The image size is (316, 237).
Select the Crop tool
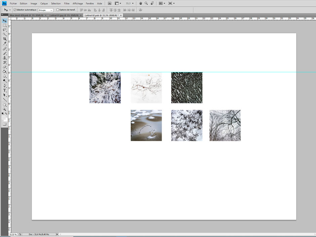(x=5, y=39)
